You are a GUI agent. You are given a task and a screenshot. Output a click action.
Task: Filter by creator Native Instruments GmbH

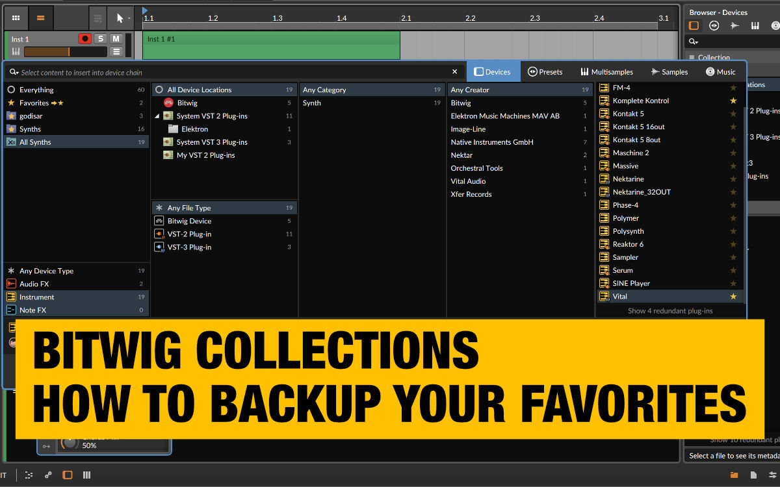(x=520, y=142)
